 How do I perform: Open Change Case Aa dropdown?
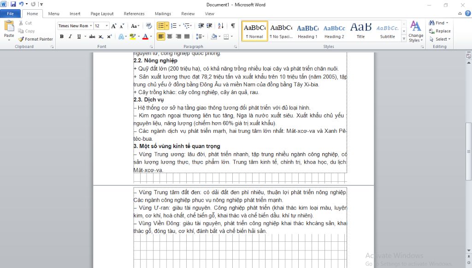[x=135, y=26]
